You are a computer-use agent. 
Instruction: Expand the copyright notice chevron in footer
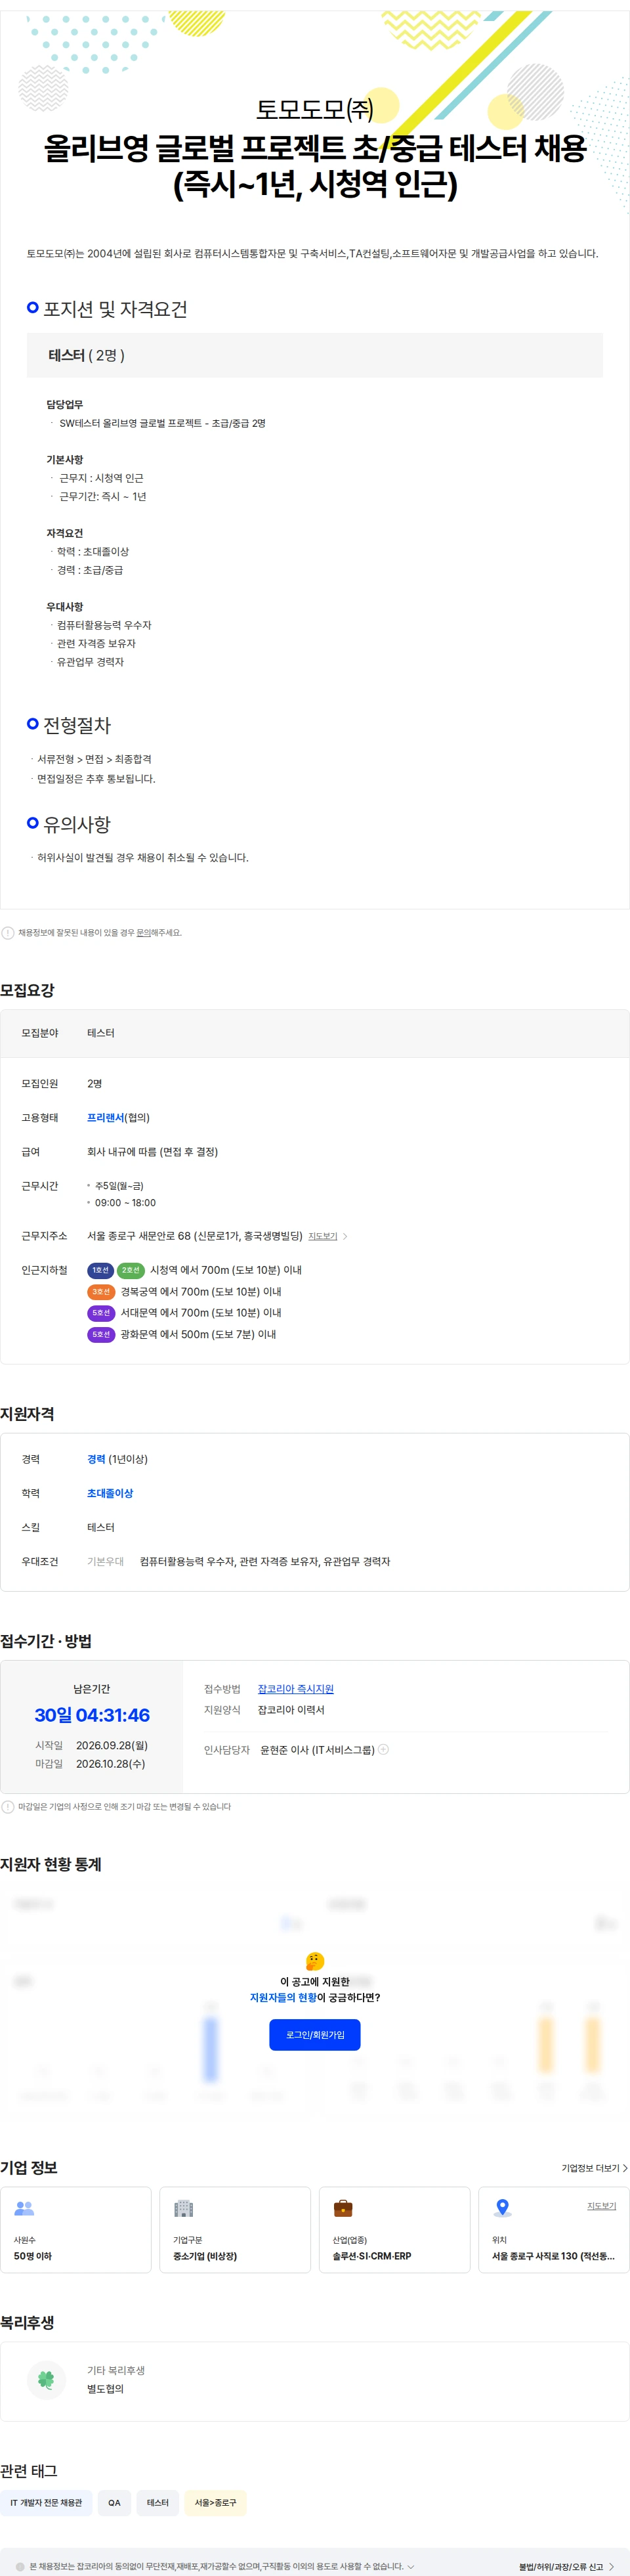coord(410,2566)
